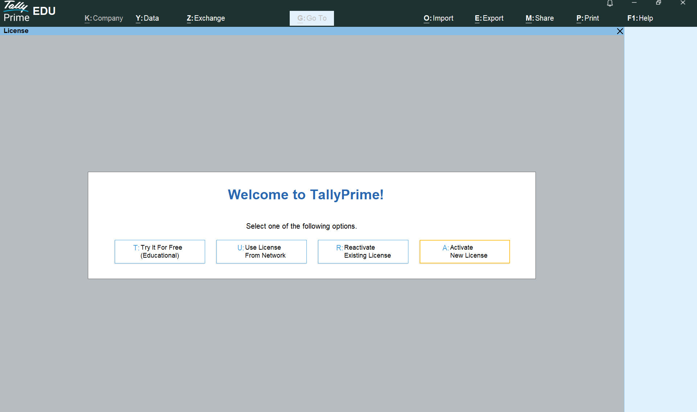This screenshot has width=697, height=412.
Task: Open the Z: Exchange menu
Action: (205, 18)
